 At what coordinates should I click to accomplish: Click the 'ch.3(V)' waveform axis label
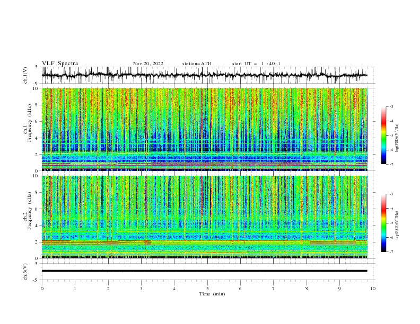25,272
